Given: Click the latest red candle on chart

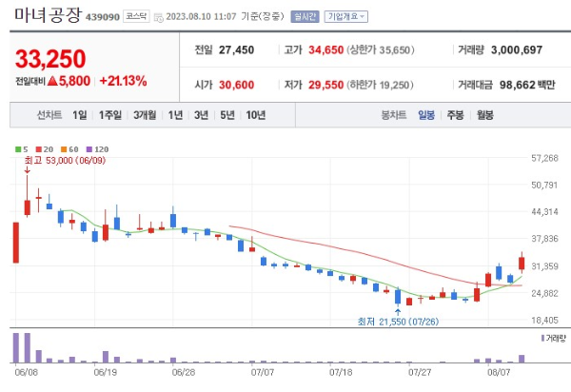Looking at the screenshot, I should [x=522, y=263].
